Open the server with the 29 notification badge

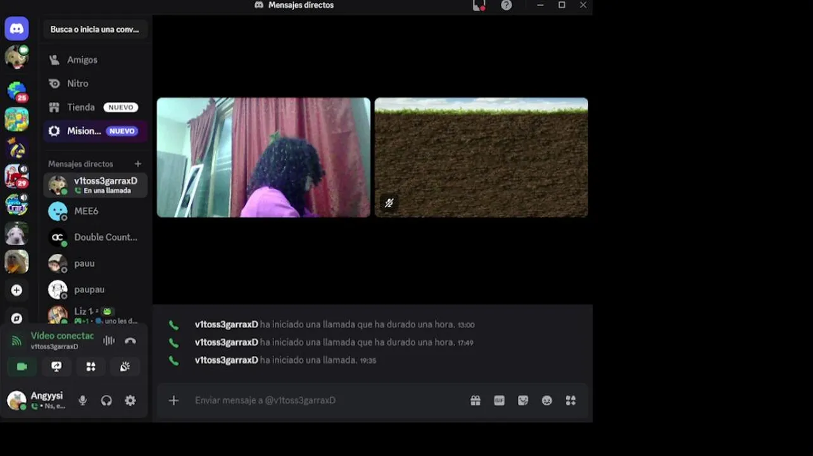pos(16,176)
